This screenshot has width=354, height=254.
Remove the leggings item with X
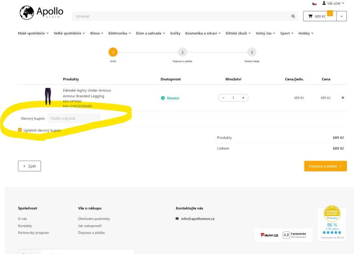(x=343, y=98)
